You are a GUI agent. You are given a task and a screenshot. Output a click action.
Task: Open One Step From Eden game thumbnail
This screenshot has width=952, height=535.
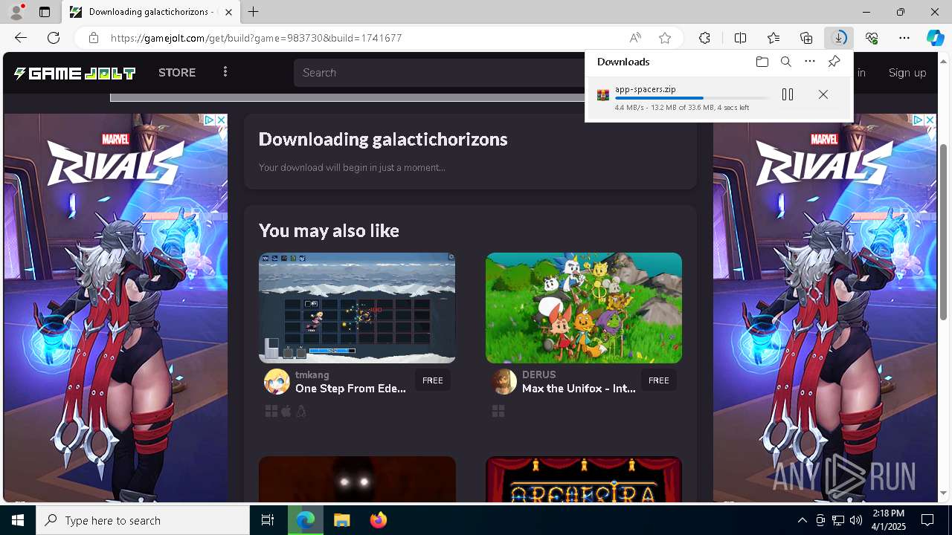point(357,308)
